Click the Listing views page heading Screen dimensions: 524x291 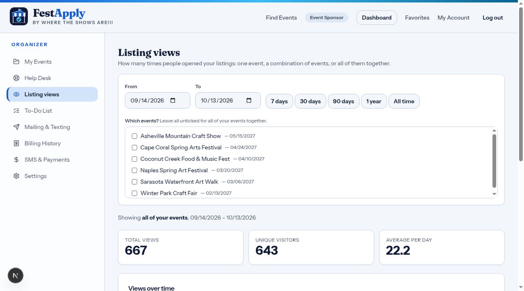(149, 53)
